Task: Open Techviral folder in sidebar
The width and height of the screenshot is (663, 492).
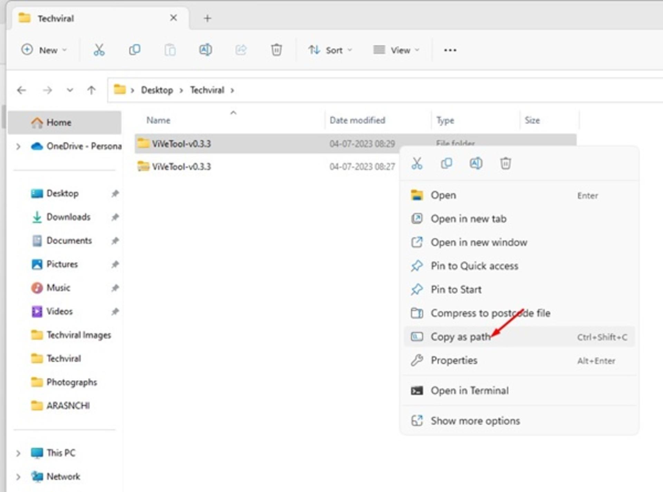Action: pyautogui.click(x=56, y=359)
